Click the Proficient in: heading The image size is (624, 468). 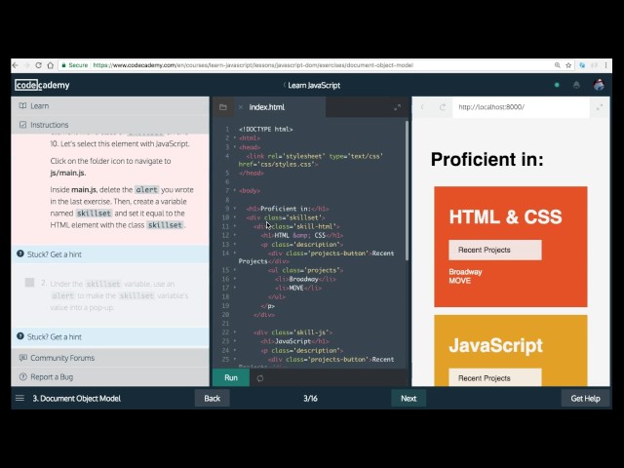click(x=487, y=159)
